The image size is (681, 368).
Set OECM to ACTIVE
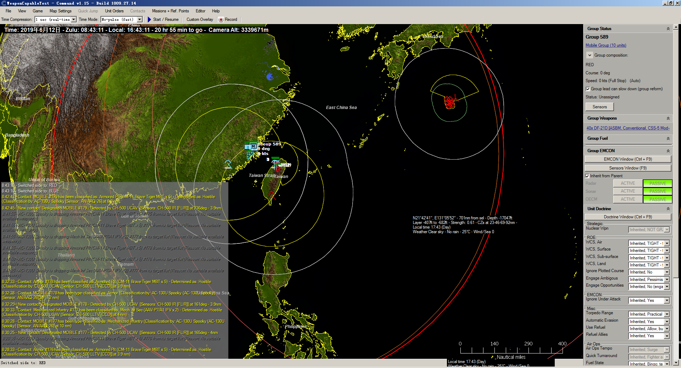[628, 199]
